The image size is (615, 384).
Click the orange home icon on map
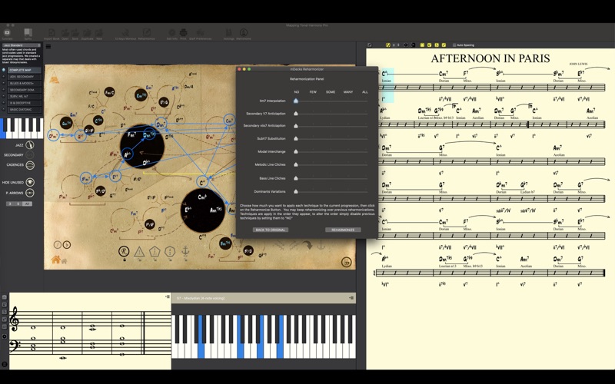tap(55, 259)
